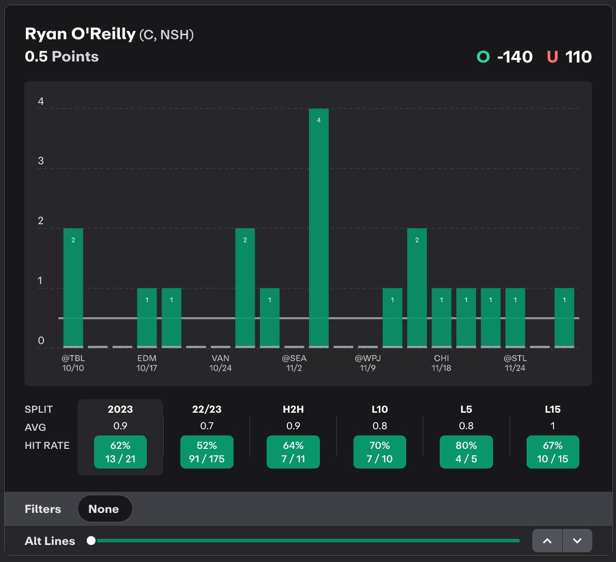Select the 2023 split tab
The image size is (616, 562).
click(x=120, y=410)
